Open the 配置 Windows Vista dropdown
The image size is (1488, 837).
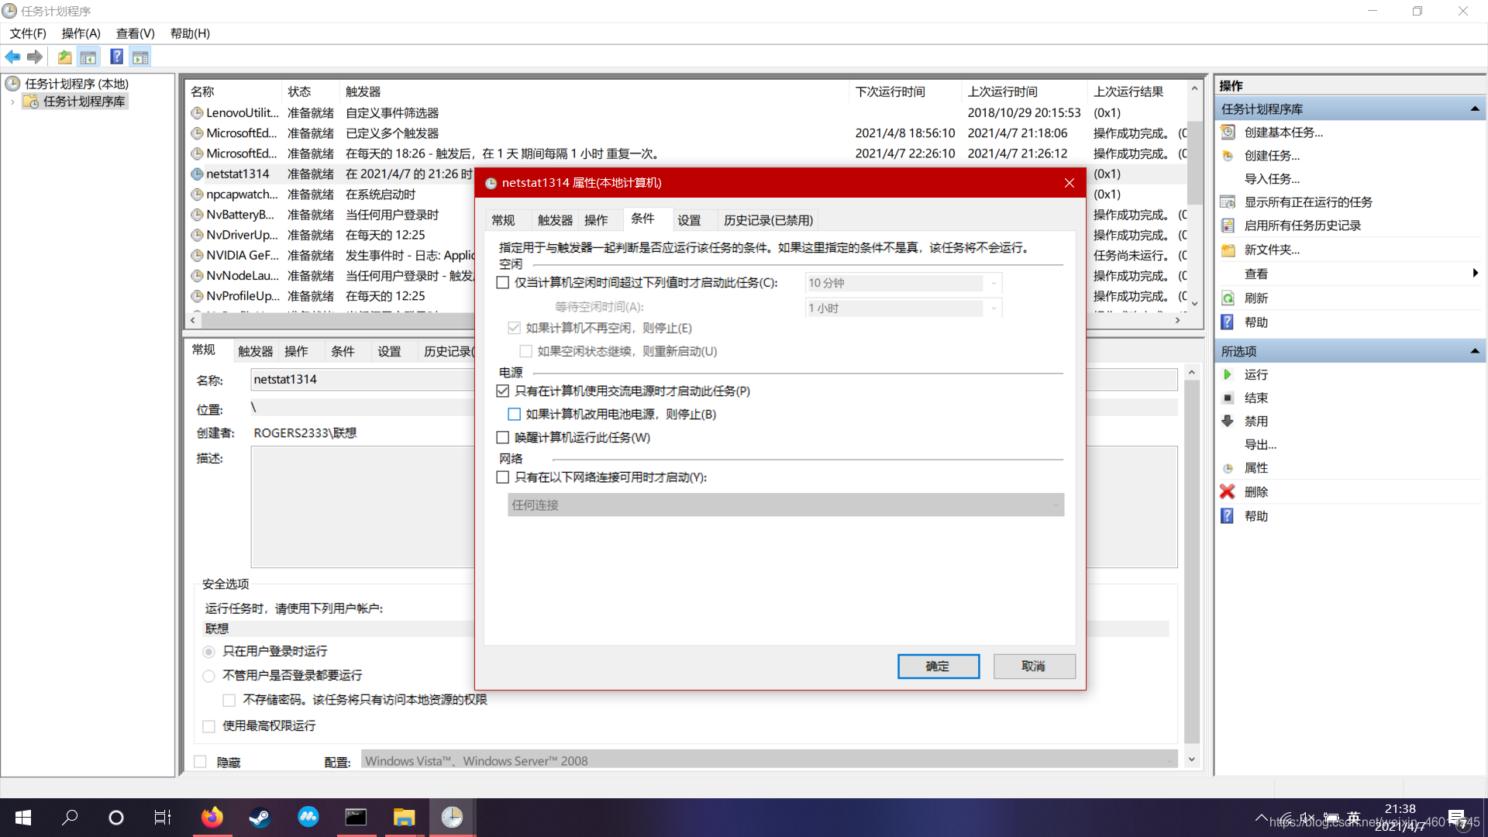point(770,760)
